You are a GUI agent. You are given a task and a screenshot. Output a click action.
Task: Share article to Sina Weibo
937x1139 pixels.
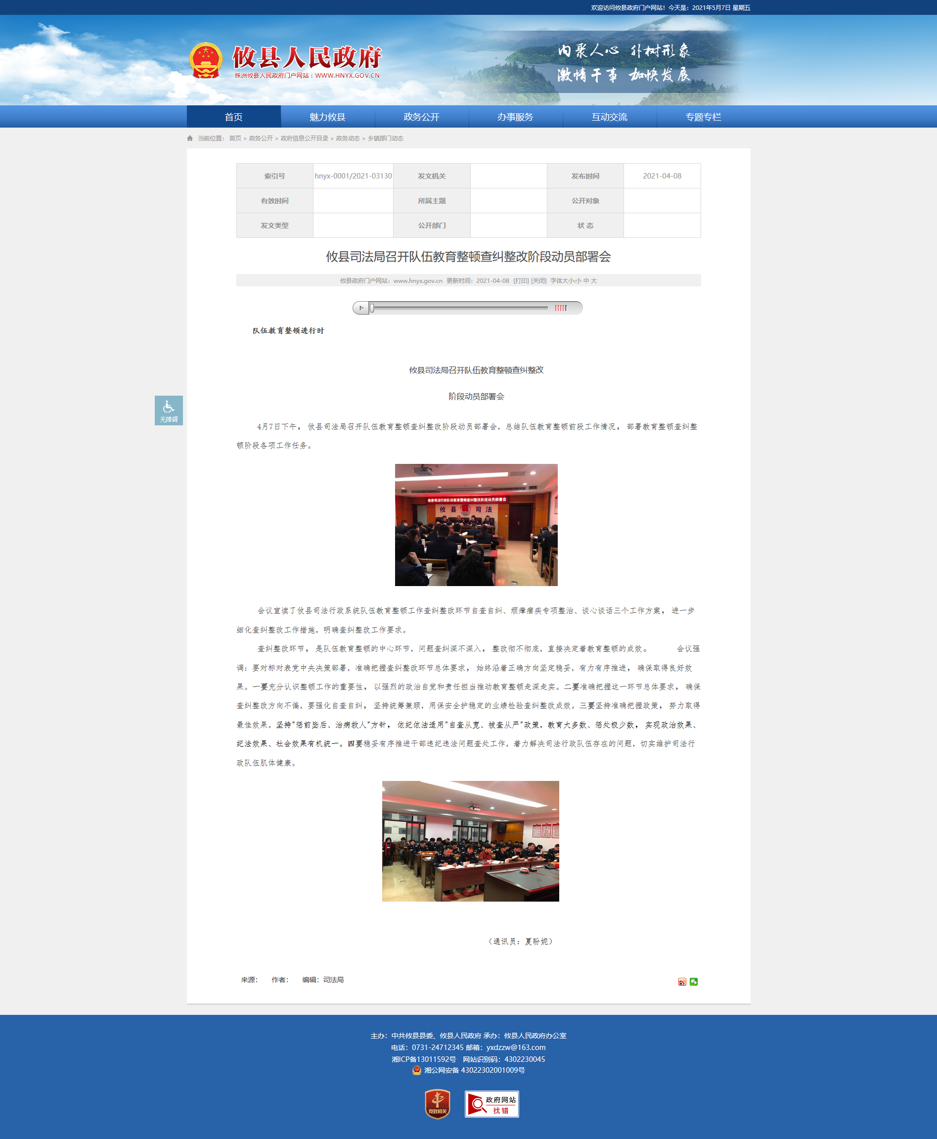[682, 981]
